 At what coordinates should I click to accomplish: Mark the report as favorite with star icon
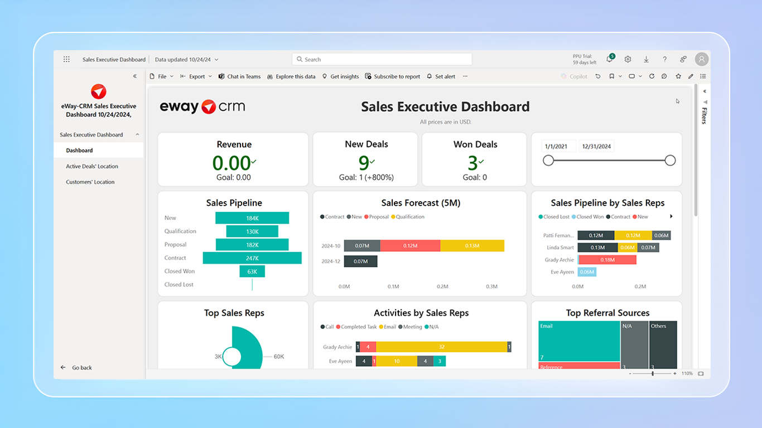point(677,76)
